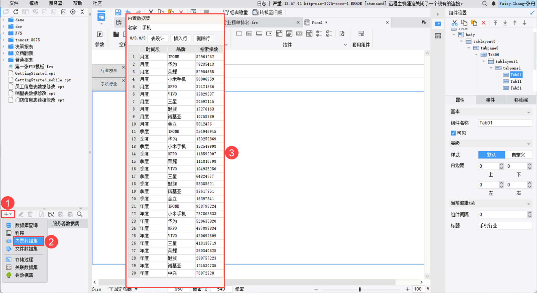Click the checkbox group widget icon
The image size is (537, 293).
[x=329, y=33]
